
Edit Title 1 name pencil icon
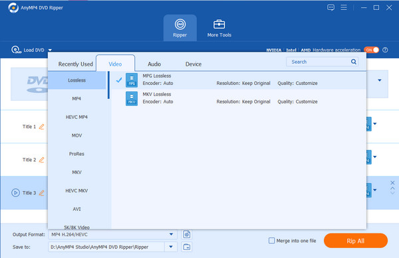tap(41, 127)
